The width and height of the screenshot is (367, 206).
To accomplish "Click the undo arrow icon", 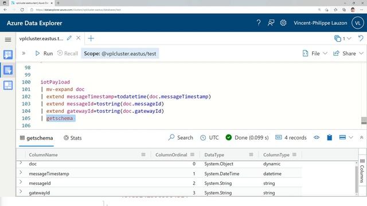I will coord(361,38).
